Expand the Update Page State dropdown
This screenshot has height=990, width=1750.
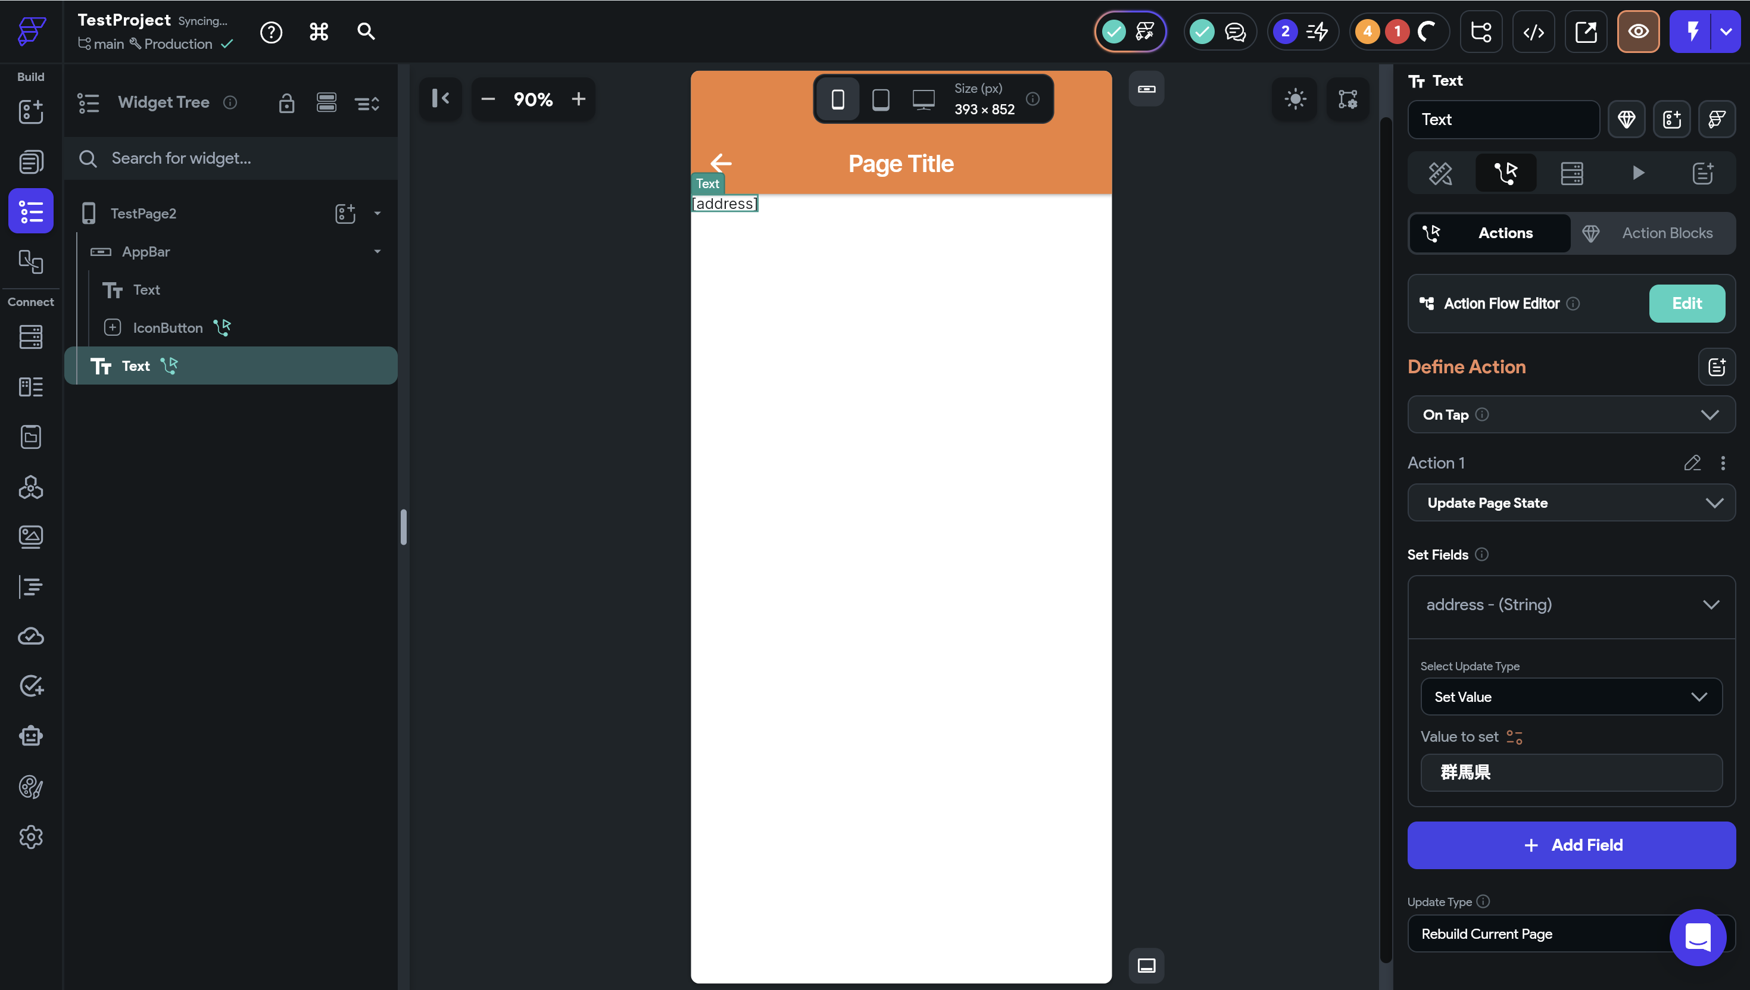(x=1571, y=502)
